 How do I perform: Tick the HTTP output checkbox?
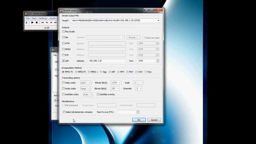(x=63, y=44)
